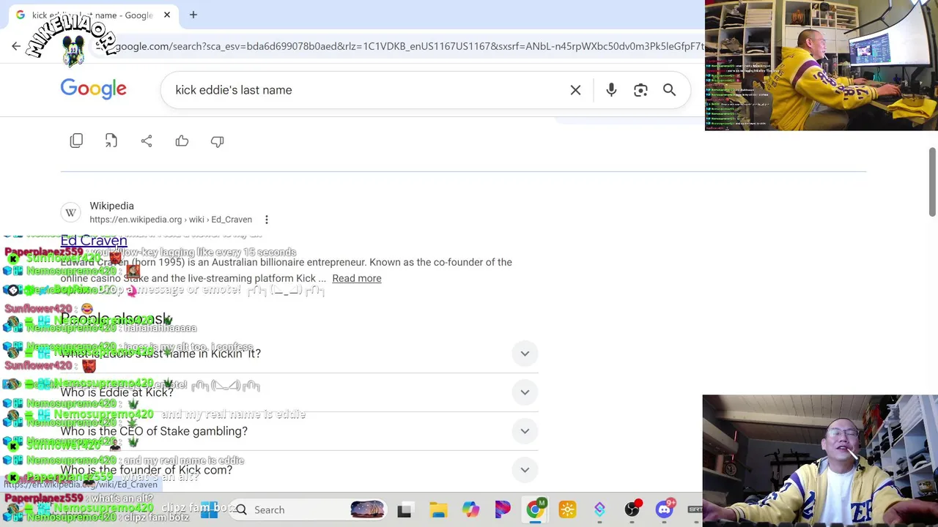Open the orange sun app on taskbar

(x=567, y=510)
